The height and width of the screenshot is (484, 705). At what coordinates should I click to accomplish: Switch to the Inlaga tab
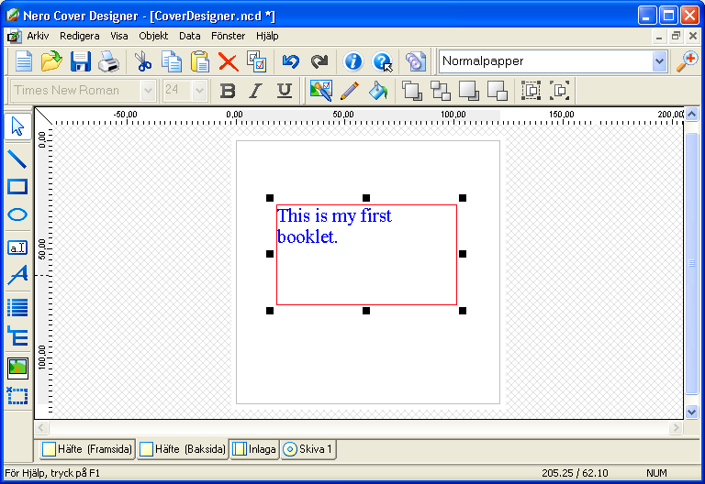coord(255,449)
